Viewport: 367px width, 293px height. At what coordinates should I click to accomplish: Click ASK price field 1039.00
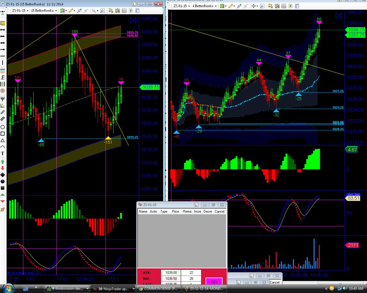171,273
